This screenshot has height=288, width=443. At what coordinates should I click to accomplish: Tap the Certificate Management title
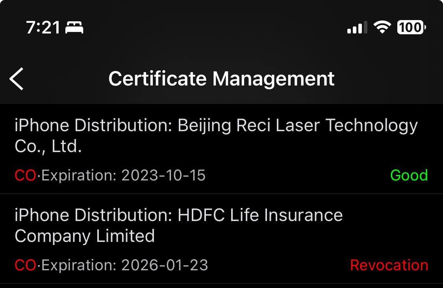tap(221, 78)
